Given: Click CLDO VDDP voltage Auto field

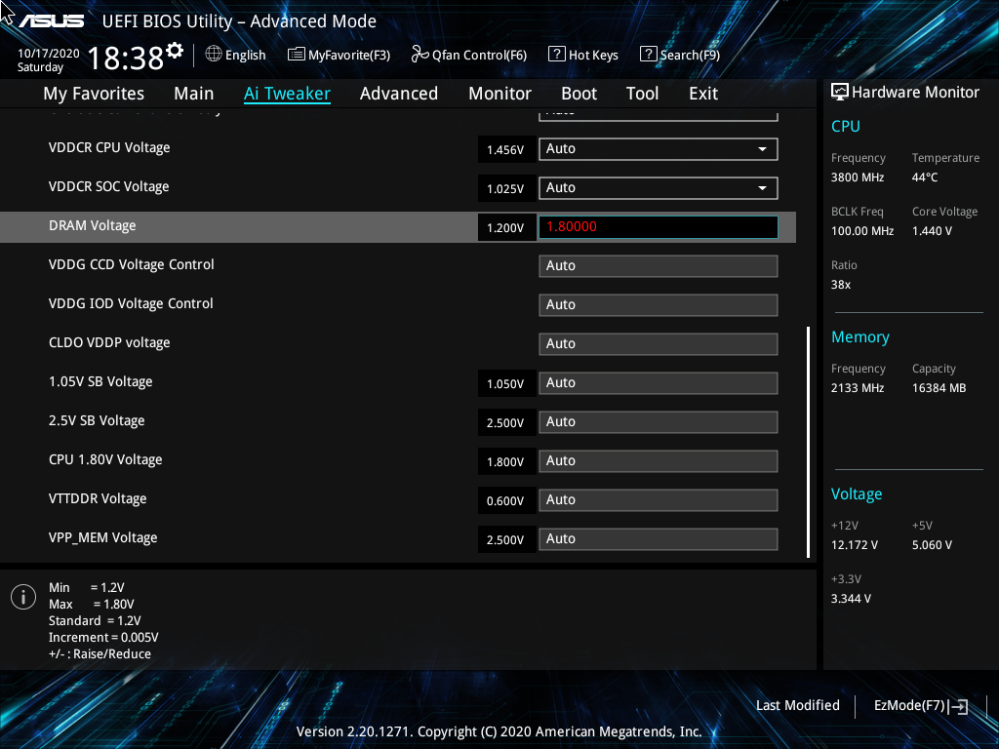Looking at the screenshot, I should tap(659, 344).
